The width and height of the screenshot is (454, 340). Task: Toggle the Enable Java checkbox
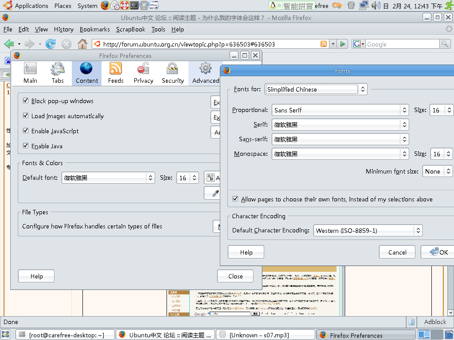(x=26, y=146)
